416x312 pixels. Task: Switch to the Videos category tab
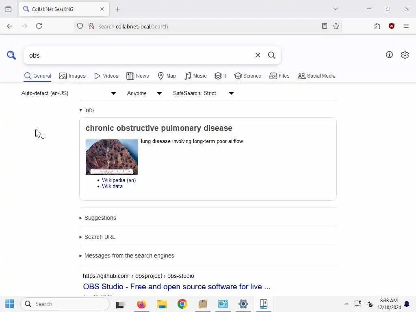pyautogui.click(x=106, y=76)
